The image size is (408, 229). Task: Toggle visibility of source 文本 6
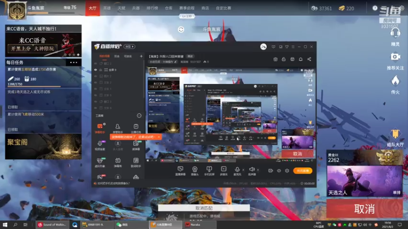click(95, 108)
